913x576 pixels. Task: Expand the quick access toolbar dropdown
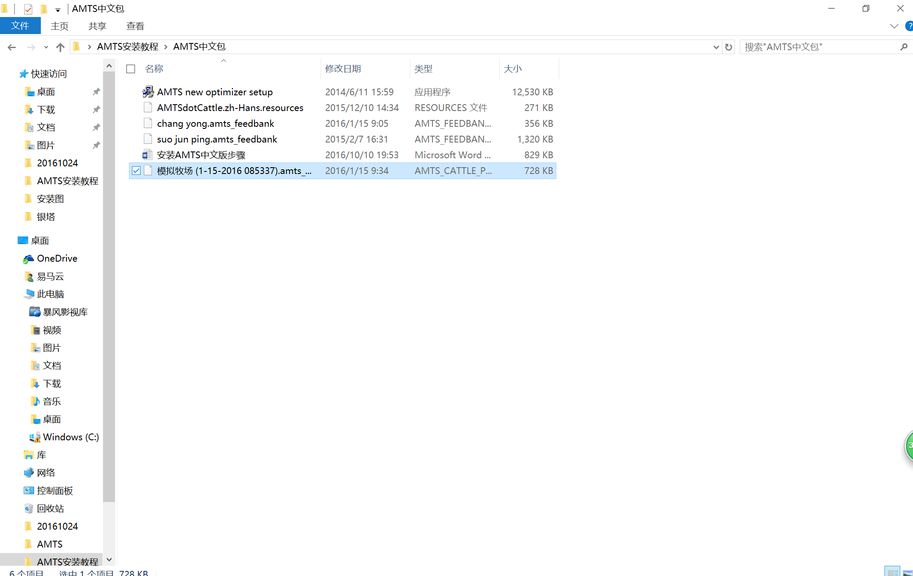[x=57, y=9]
